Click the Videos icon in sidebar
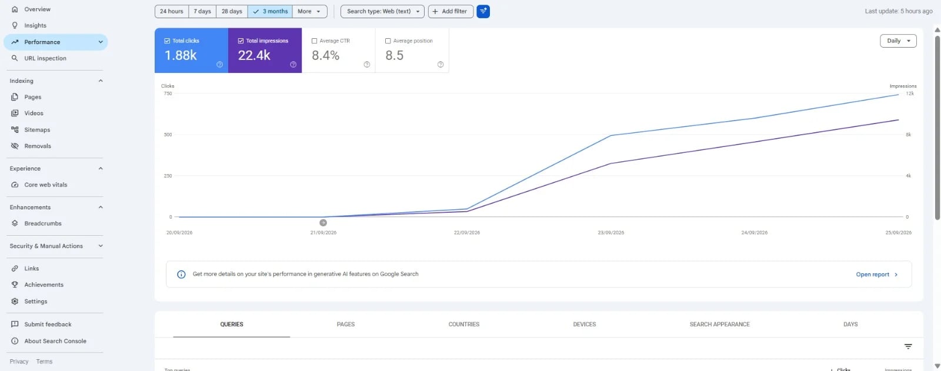The width and height of the screenshot is (941, 371). (15, 113)
